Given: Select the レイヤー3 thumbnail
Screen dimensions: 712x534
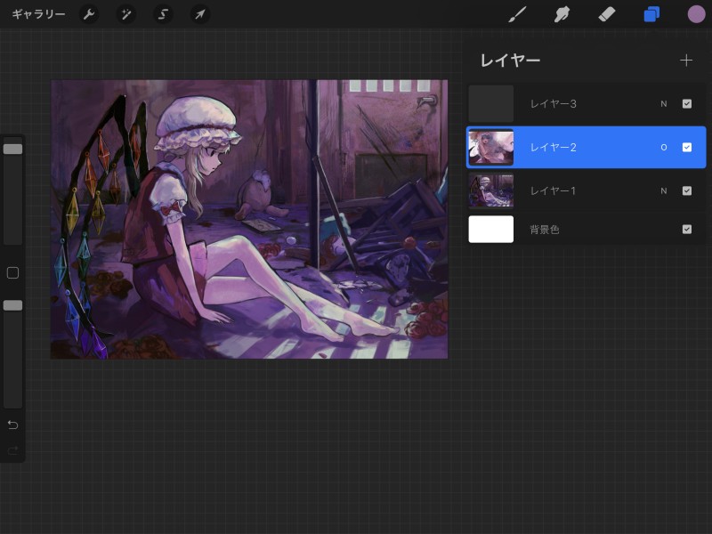Looking at the screenshot, I should (491, 103).
